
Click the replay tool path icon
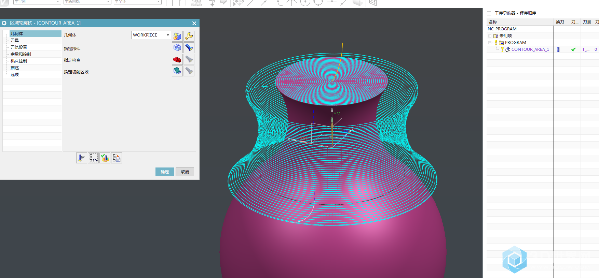click(93, 158)
